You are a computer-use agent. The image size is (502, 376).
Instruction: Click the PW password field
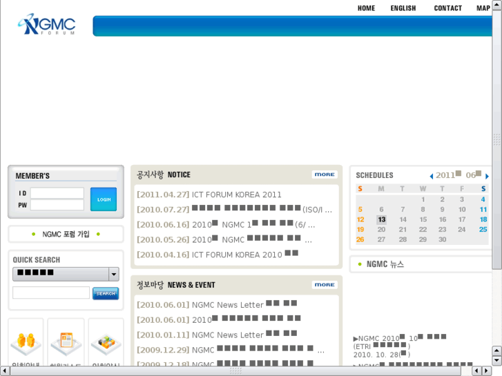pyautogui.click(x=57, y=205)
